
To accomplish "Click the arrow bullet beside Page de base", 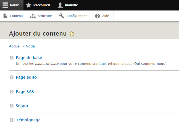I will coord(11,58).
